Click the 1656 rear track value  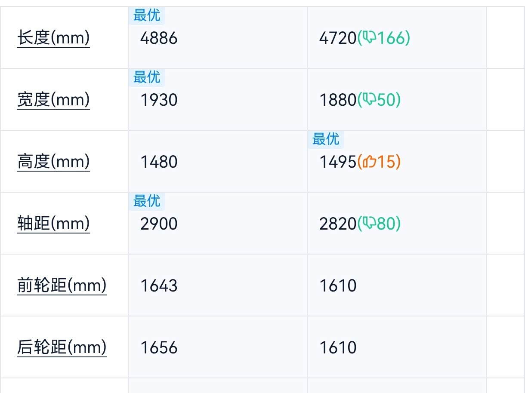click(159, 348)
